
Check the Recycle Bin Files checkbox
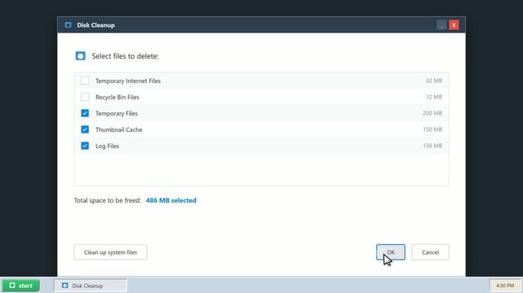pos(85,97)
